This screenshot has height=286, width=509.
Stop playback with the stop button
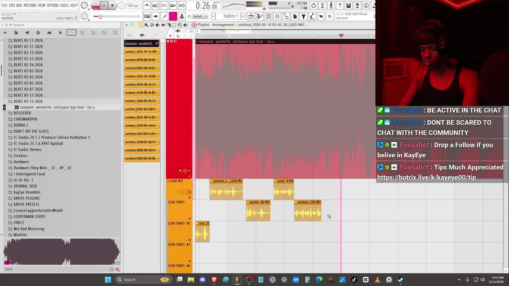coord(113,6)
